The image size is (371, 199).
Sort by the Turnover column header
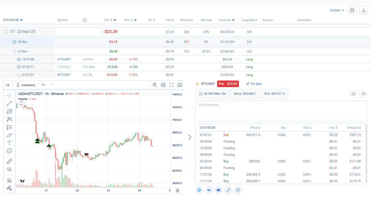tap(226, 20)
